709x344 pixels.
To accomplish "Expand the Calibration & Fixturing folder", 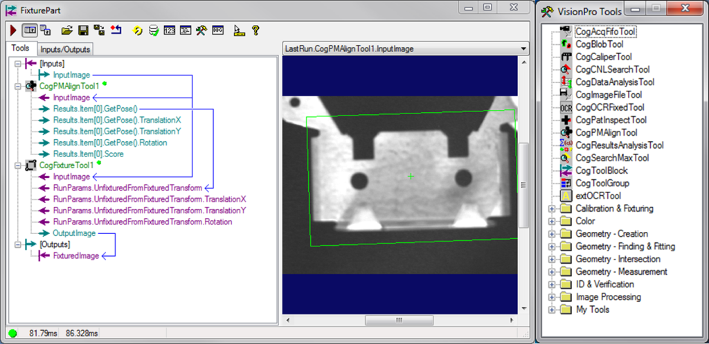I will (x=552, y=208).
